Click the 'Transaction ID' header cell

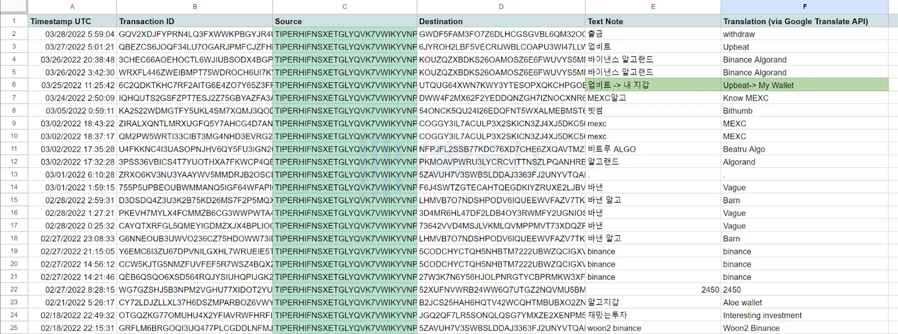pyautogui.click(x=194, y=21)
